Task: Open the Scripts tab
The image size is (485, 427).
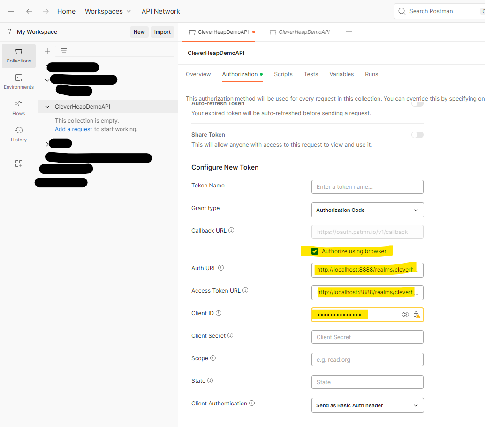Action: 283,74
